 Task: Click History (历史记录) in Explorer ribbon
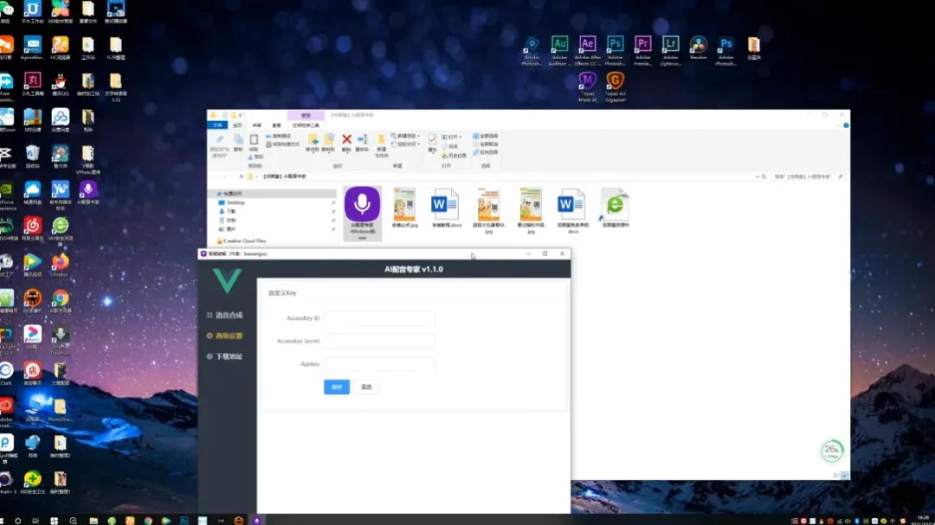[454, 156]
